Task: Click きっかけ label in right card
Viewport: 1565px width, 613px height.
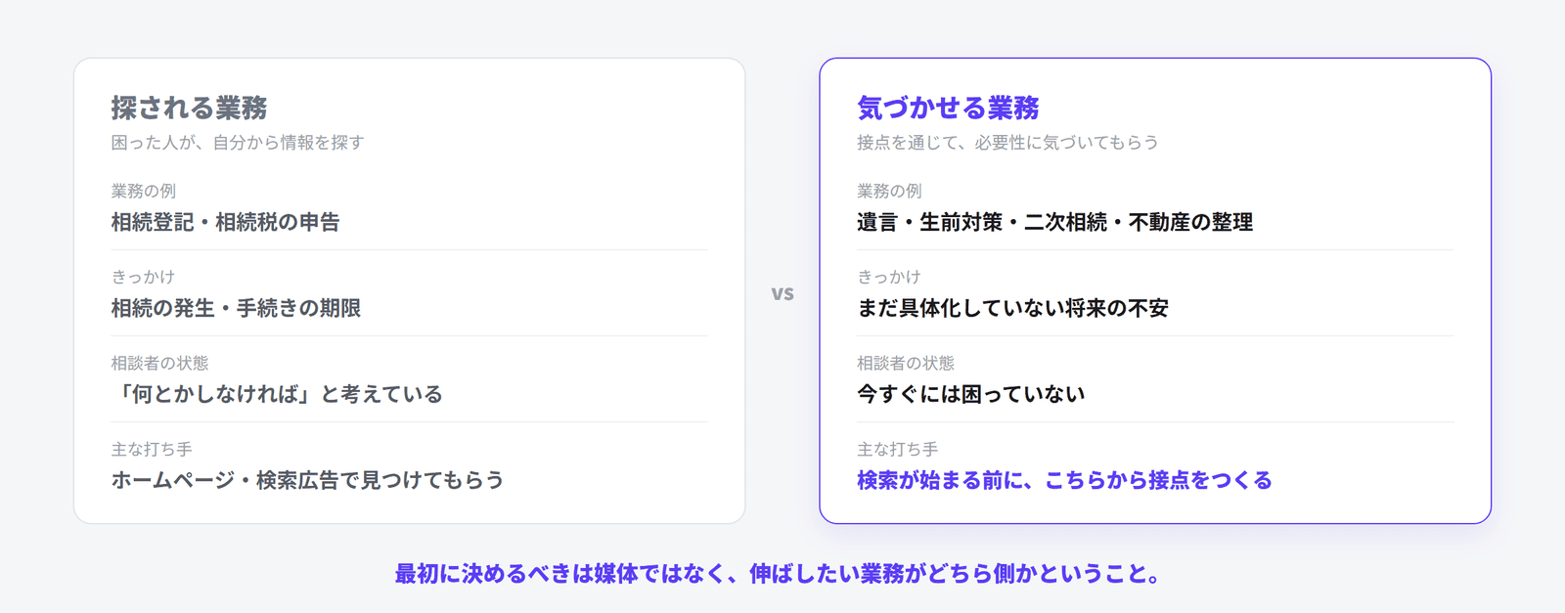Action: click(x=889, y=277)
